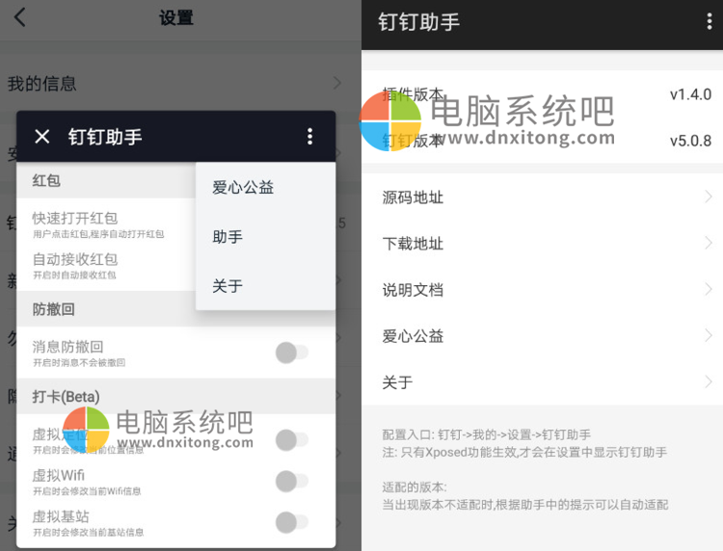Tap 下载地址 chevron arrow
This screenshot has width=723, height=551.
tap(709, 244)
